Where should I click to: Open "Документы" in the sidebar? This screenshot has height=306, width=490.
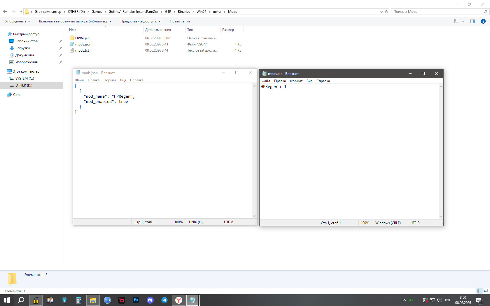(24, 55)
